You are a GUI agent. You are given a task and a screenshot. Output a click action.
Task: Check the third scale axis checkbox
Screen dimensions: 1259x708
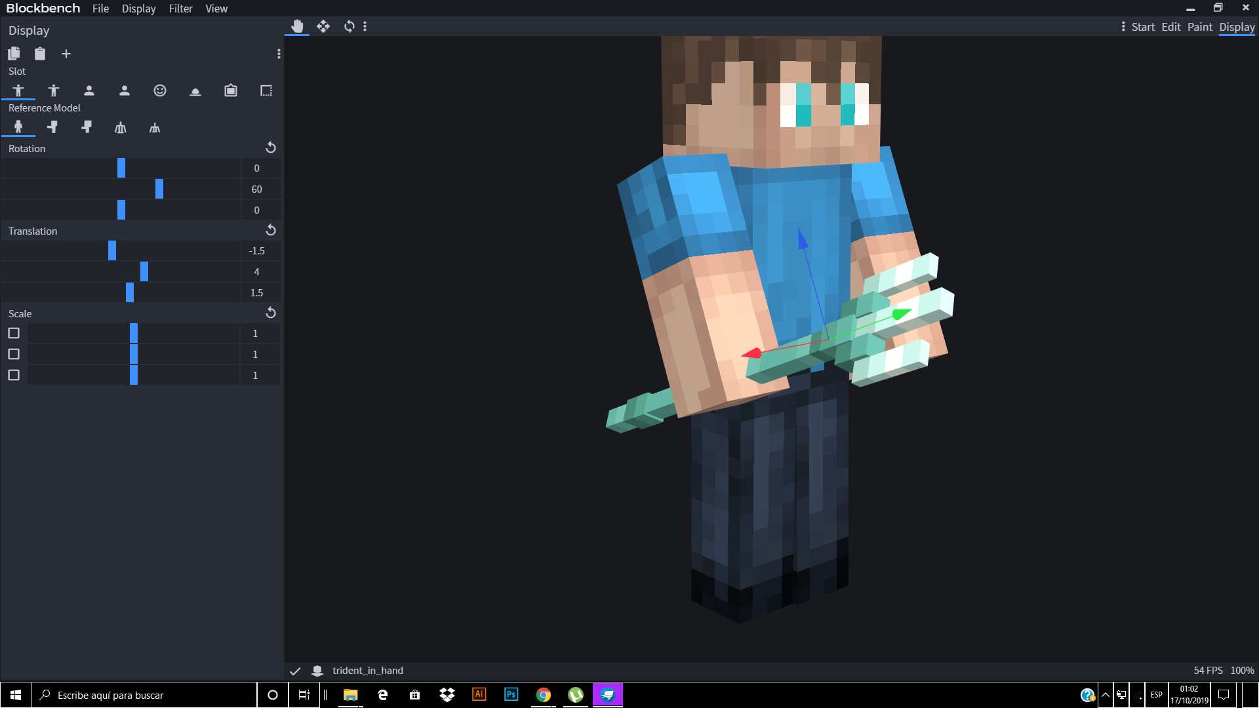14,375
